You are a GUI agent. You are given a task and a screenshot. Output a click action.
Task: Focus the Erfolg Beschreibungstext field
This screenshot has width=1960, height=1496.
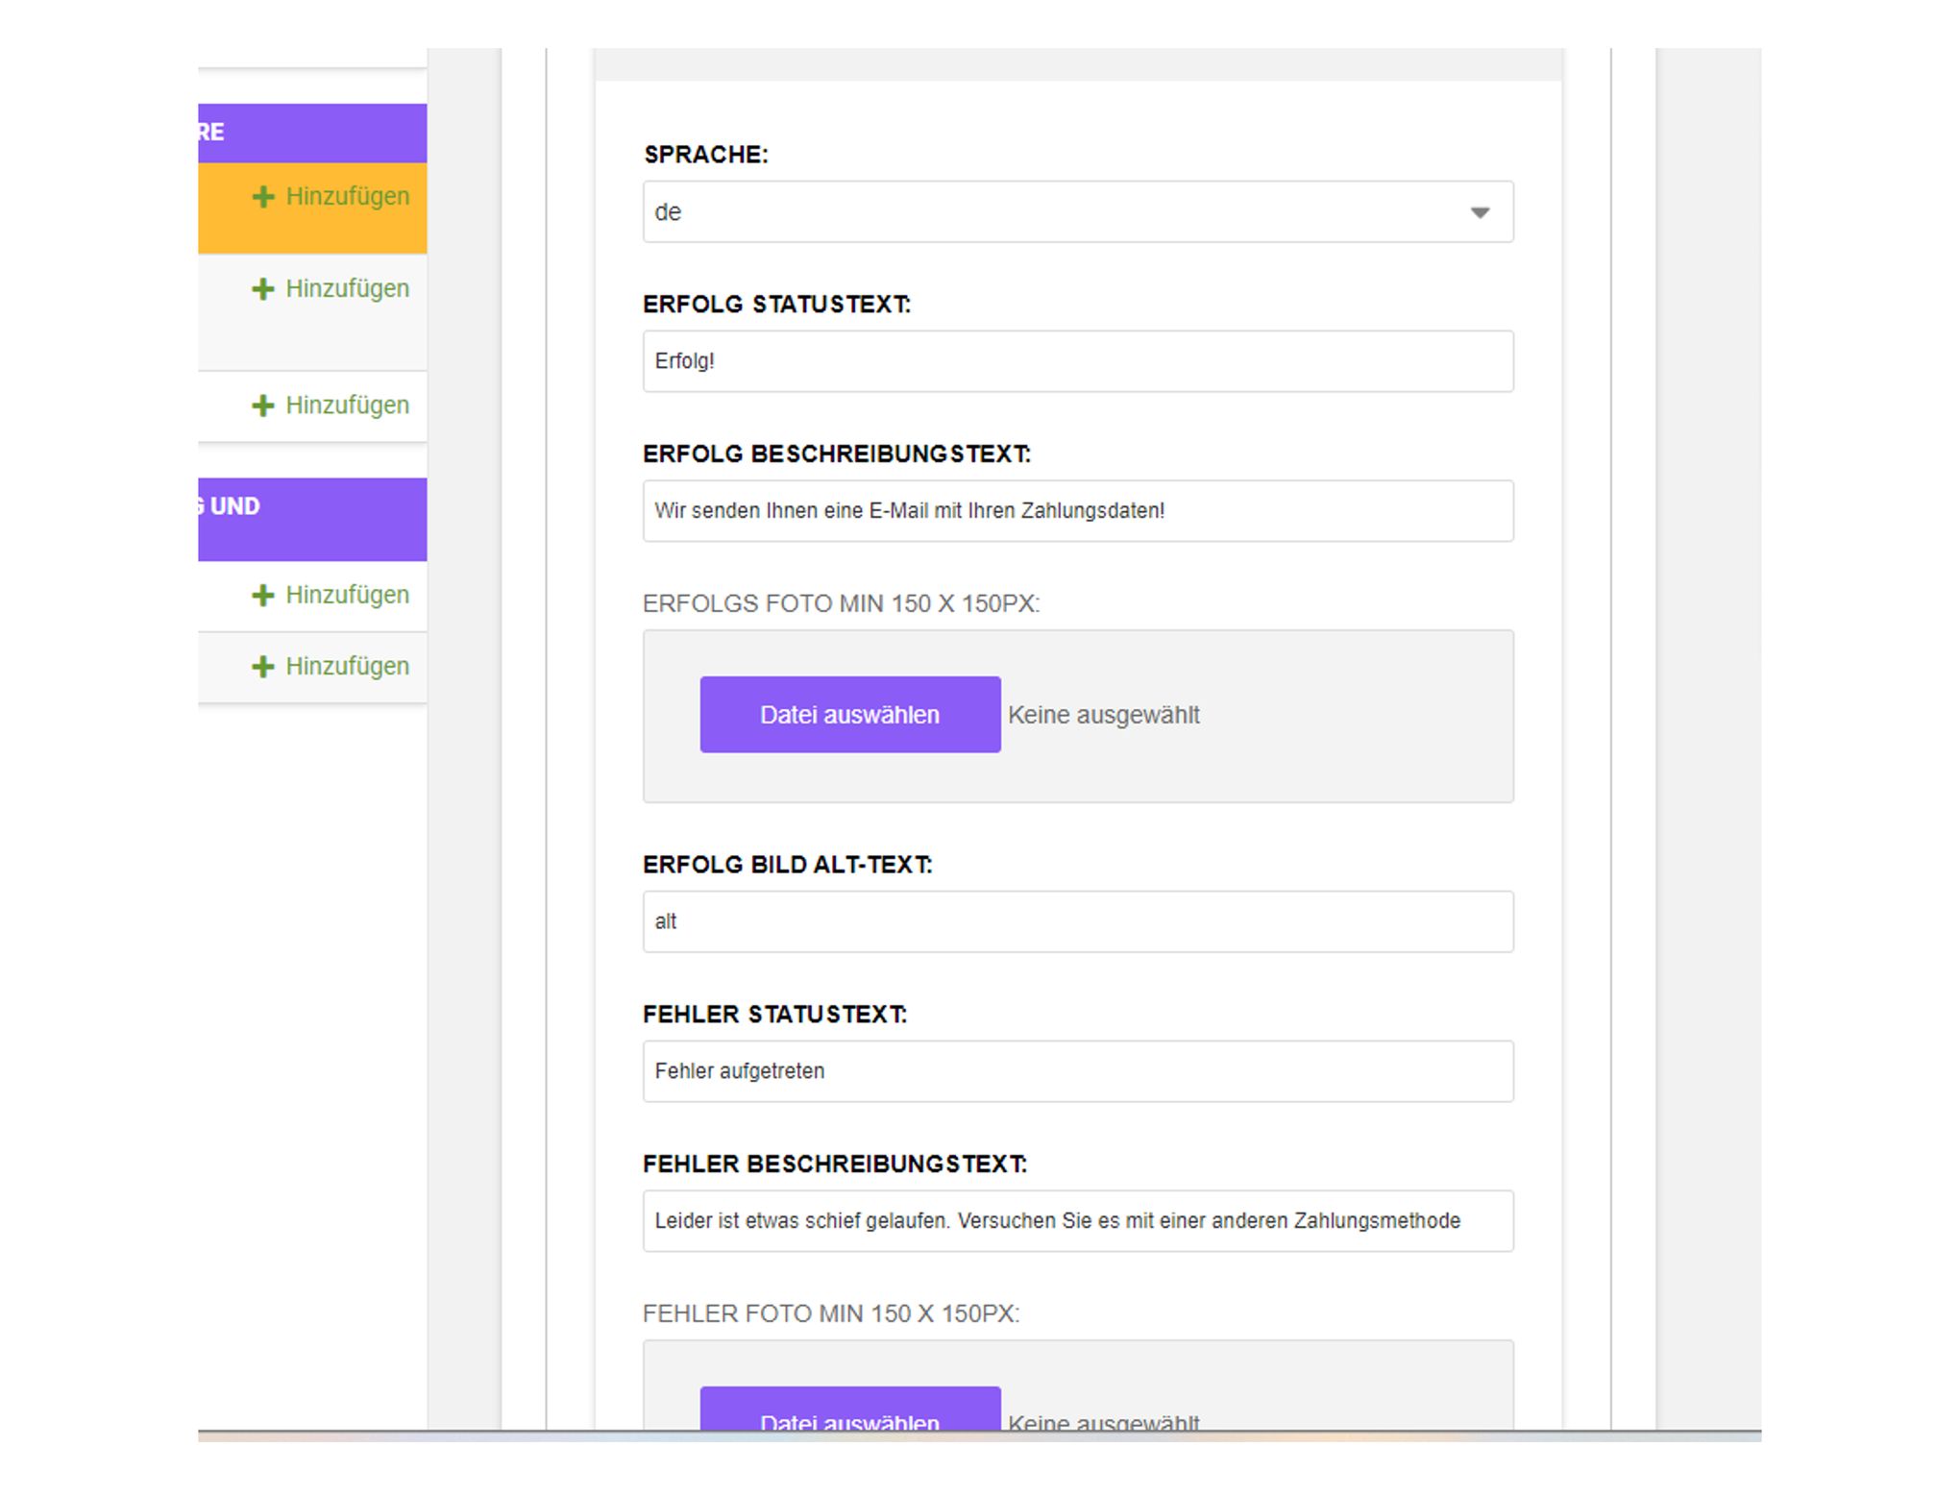click(1077, 511)
